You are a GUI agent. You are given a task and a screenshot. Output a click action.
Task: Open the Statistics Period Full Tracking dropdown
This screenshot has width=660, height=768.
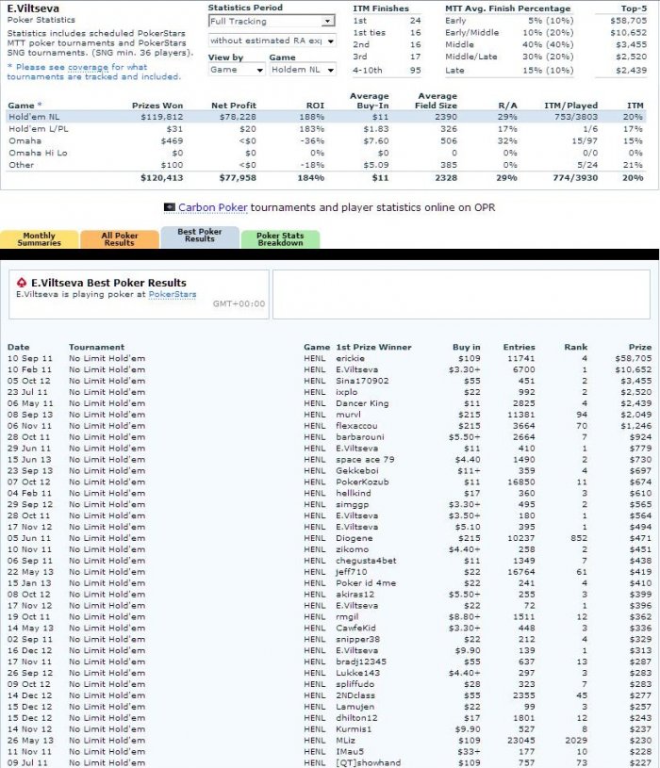pos(272,21)
